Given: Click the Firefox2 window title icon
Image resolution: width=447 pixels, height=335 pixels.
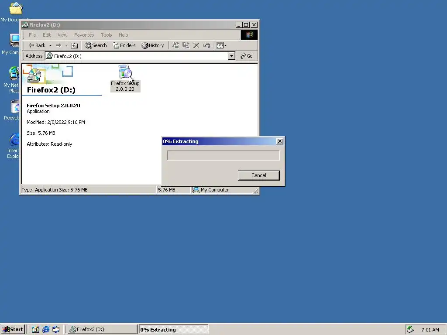Looking at the screenshot, I should 25,25.
